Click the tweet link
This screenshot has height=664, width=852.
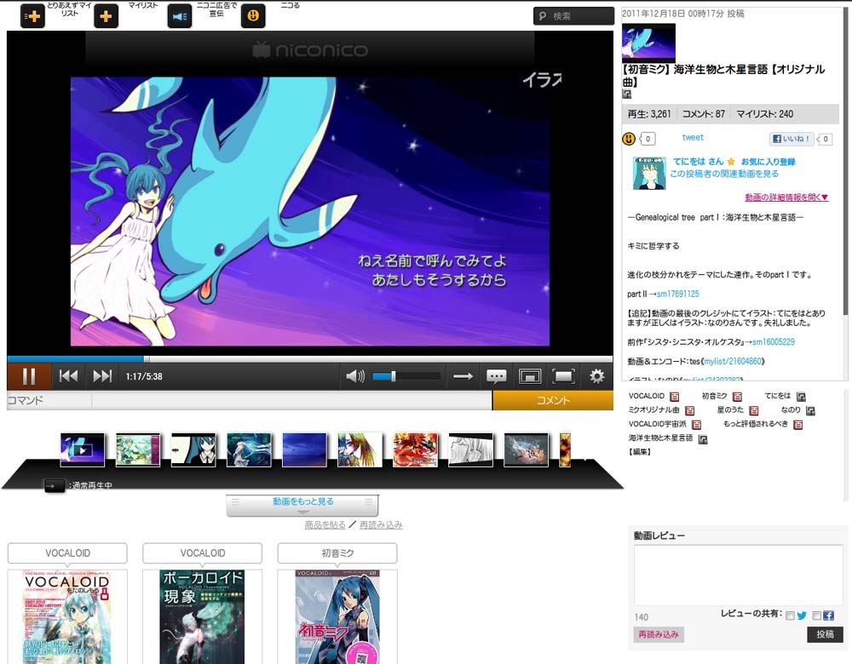pyautogui.click(x=693, y=138)
